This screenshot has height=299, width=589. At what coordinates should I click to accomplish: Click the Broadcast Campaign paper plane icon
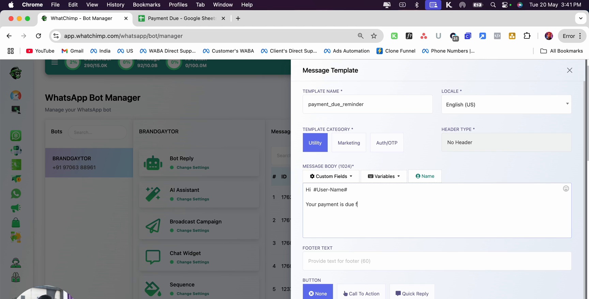(153, 226)
